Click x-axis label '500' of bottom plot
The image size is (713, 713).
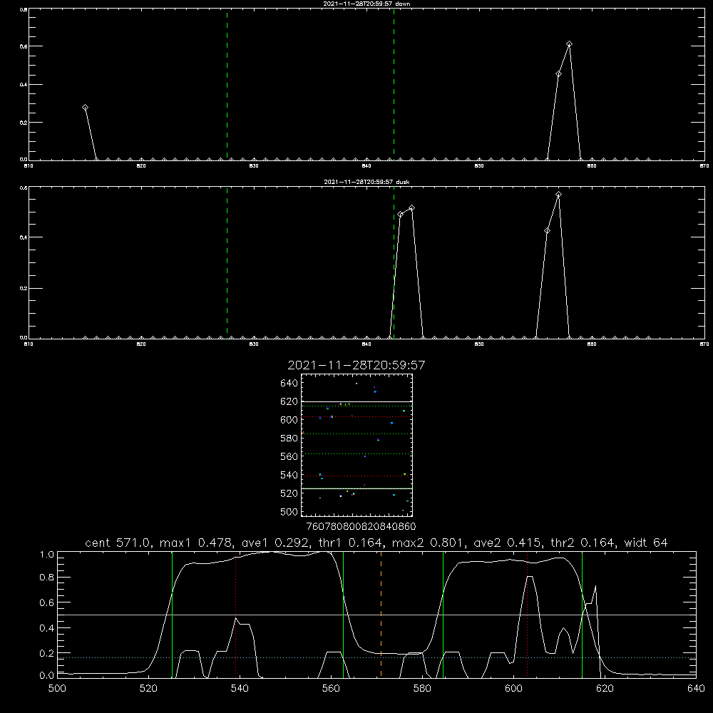[x=57, y=689]
